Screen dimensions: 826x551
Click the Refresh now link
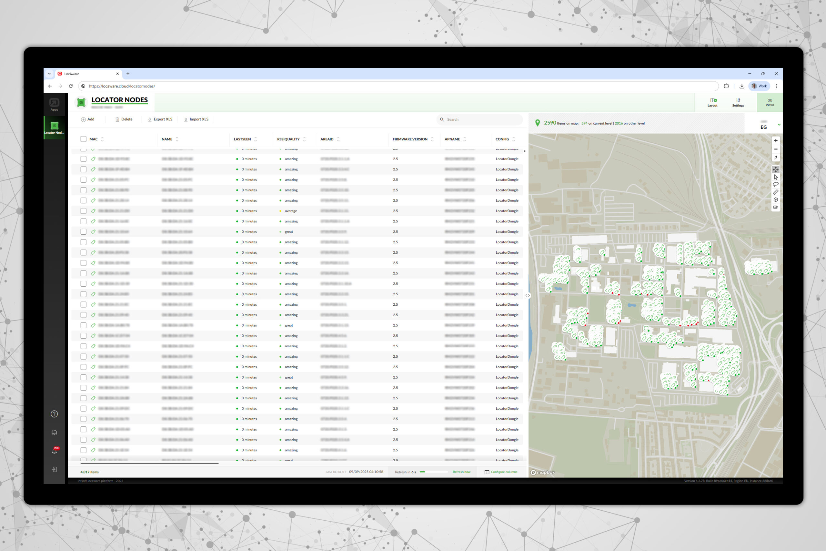click(461, 472)
